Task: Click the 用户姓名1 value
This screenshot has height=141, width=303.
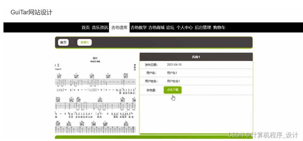Action: (x=173, y=81)
